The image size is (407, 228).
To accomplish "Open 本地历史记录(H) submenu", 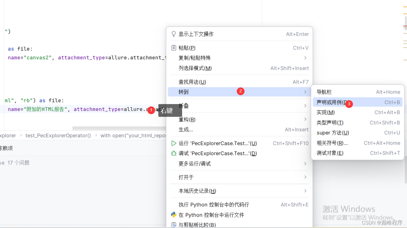I will click(x=239, y=191).
